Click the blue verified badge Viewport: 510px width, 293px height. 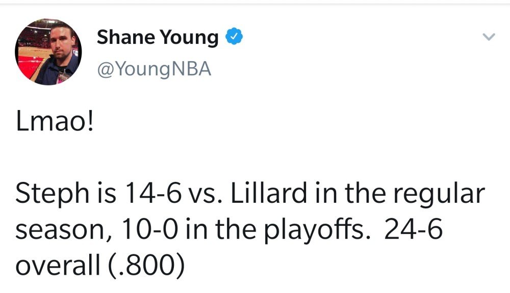pyautogui.click(x=234, y=36)
